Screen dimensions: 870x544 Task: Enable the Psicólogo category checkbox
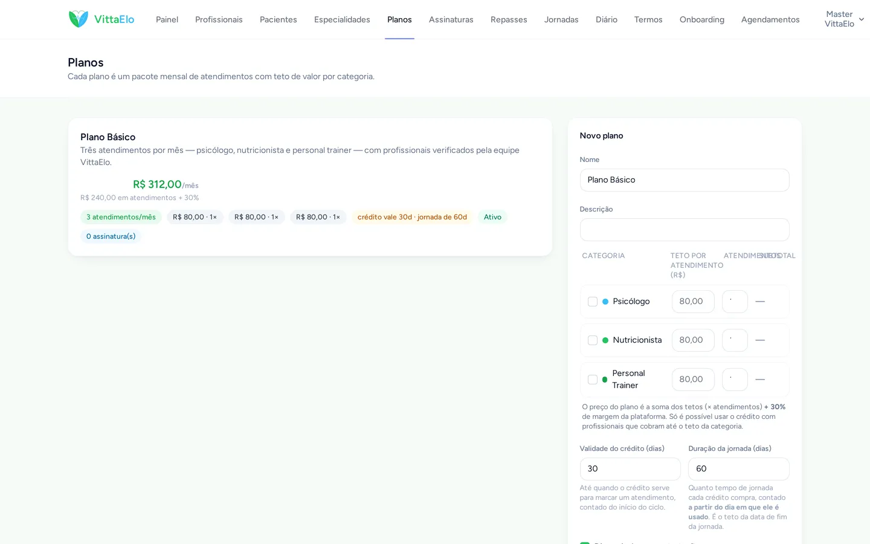point(593,302)
